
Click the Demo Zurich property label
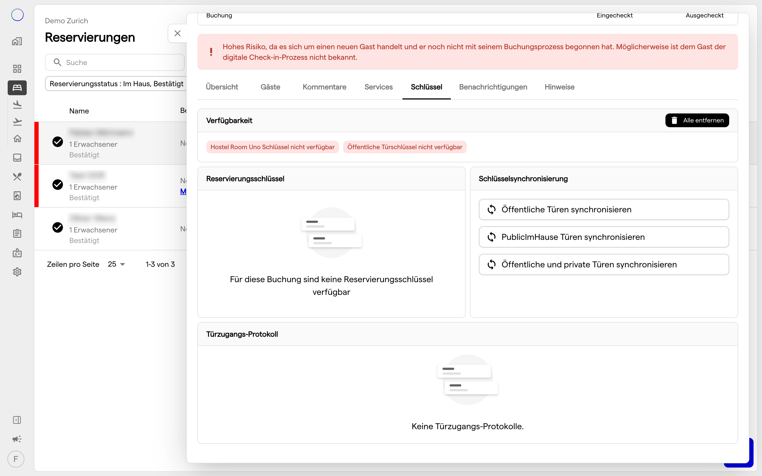click(x=66, y=21)
